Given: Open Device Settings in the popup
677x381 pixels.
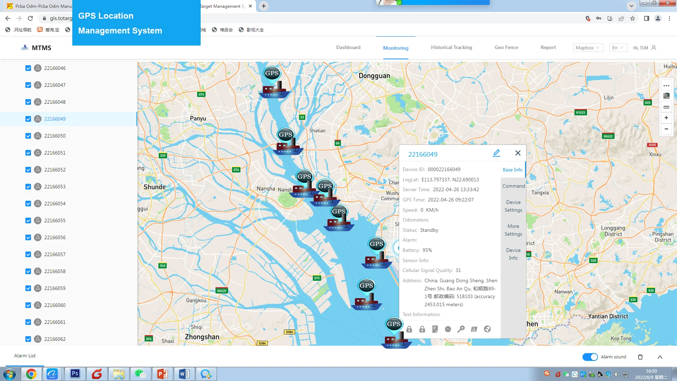Looking at the screenshot, I should click(x=513, y=206).
